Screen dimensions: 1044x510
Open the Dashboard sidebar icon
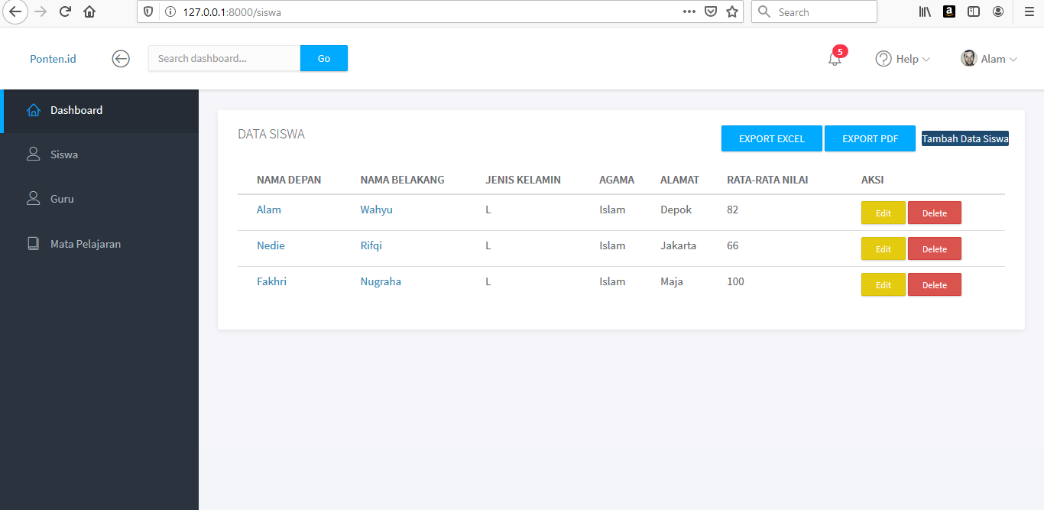coord(34,110)
